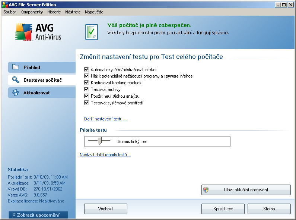Open Nastavit další reporty testů link

coord(105,155)
